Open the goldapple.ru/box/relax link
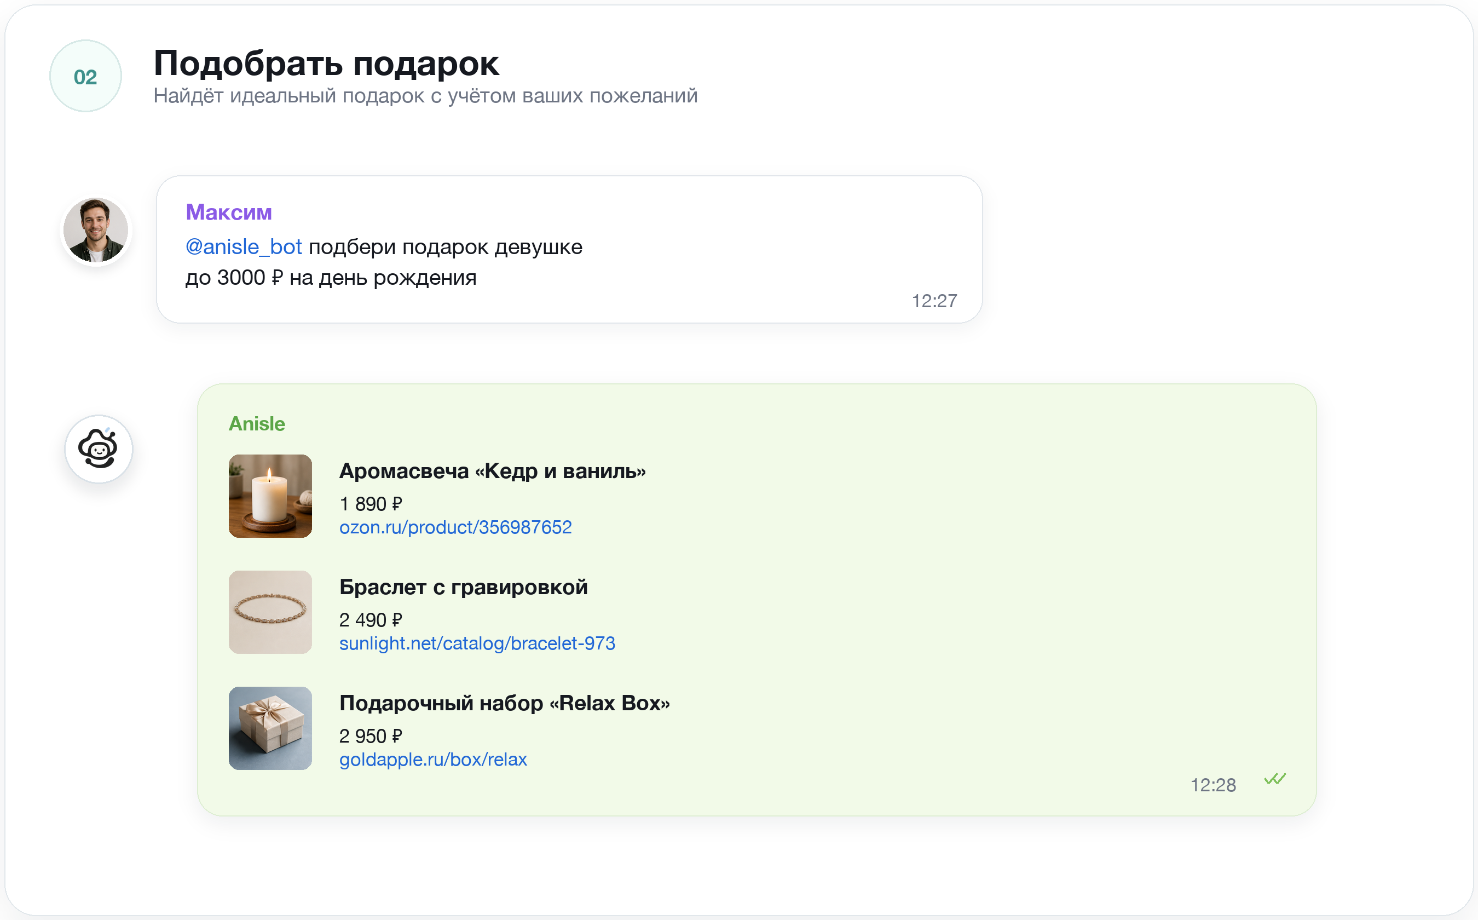The width and height of the screenshot is (1478, 920). coord(433,760)
